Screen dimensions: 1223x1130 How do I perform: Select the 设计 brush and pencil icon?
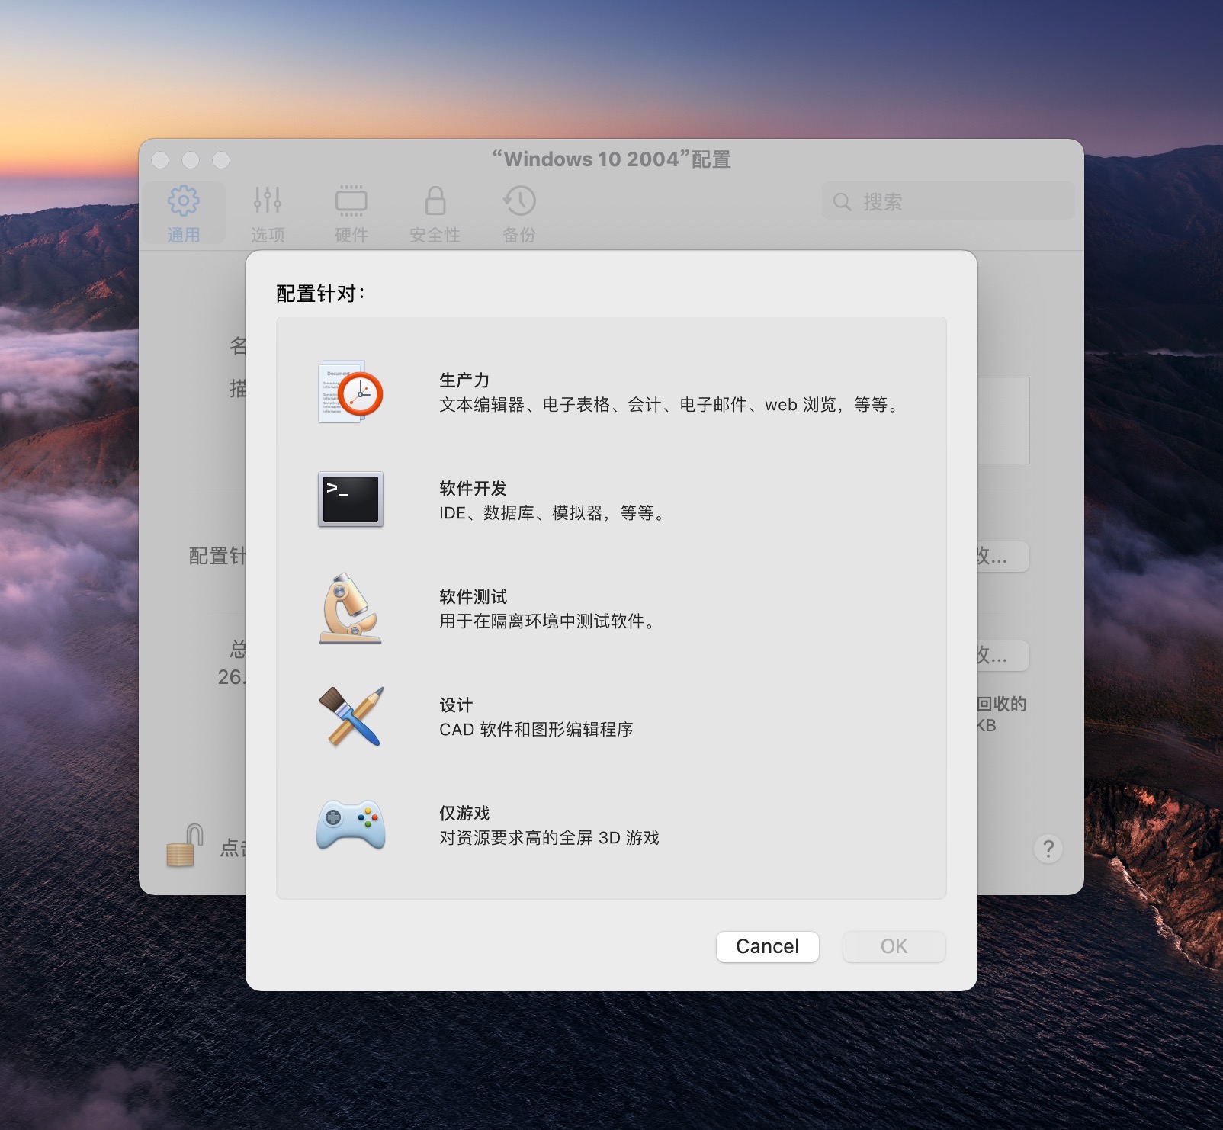pos(351,716)
